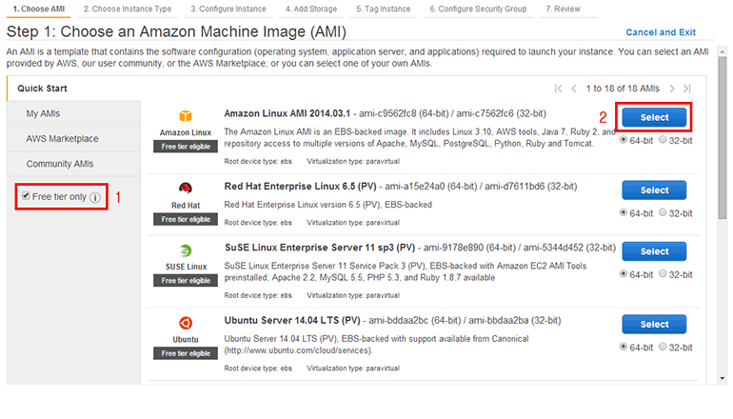Choose 32-bit for Red Hat Enterprise Linux
Viewport: 733px width, 419px height.
664,211
